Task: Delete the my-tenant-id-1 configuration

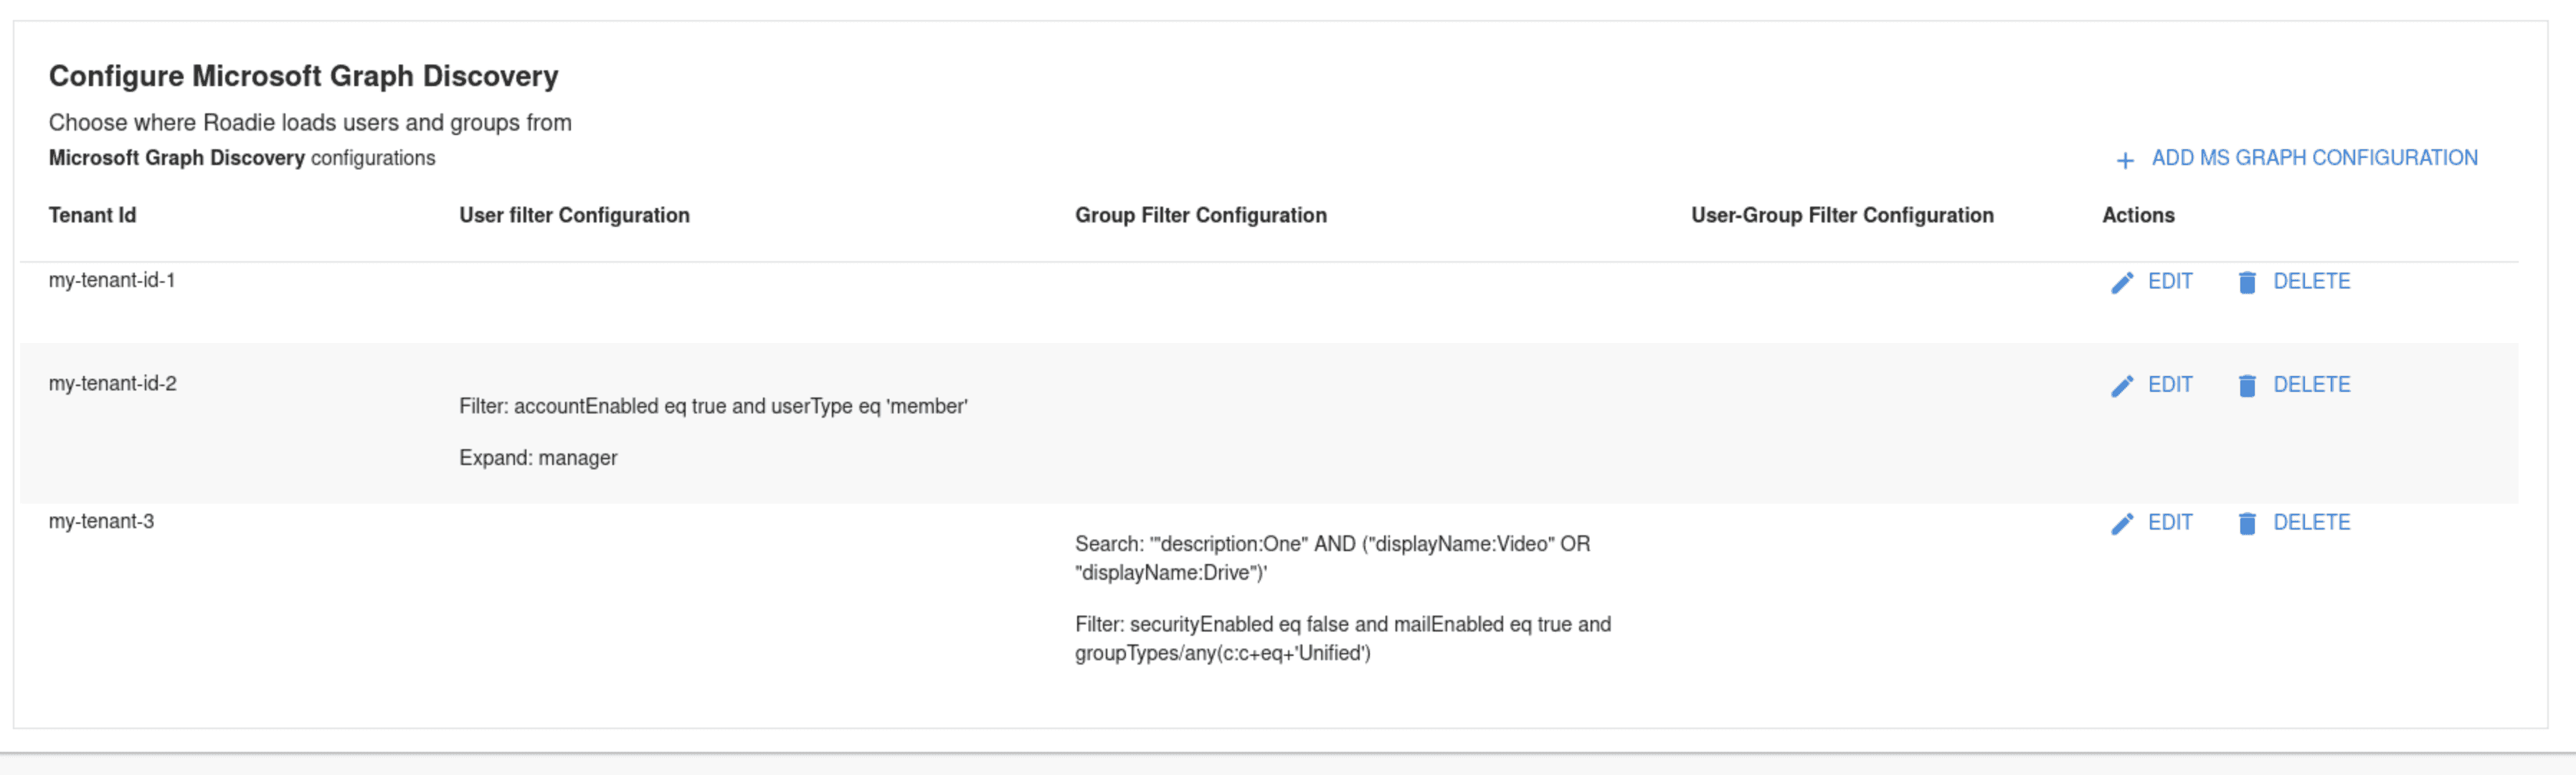Action: pos(2294,282)
